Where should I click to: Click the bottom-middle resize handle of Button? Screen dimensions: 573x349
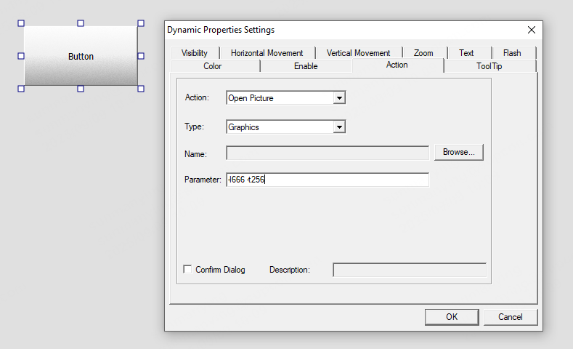(x=81, y=89)
